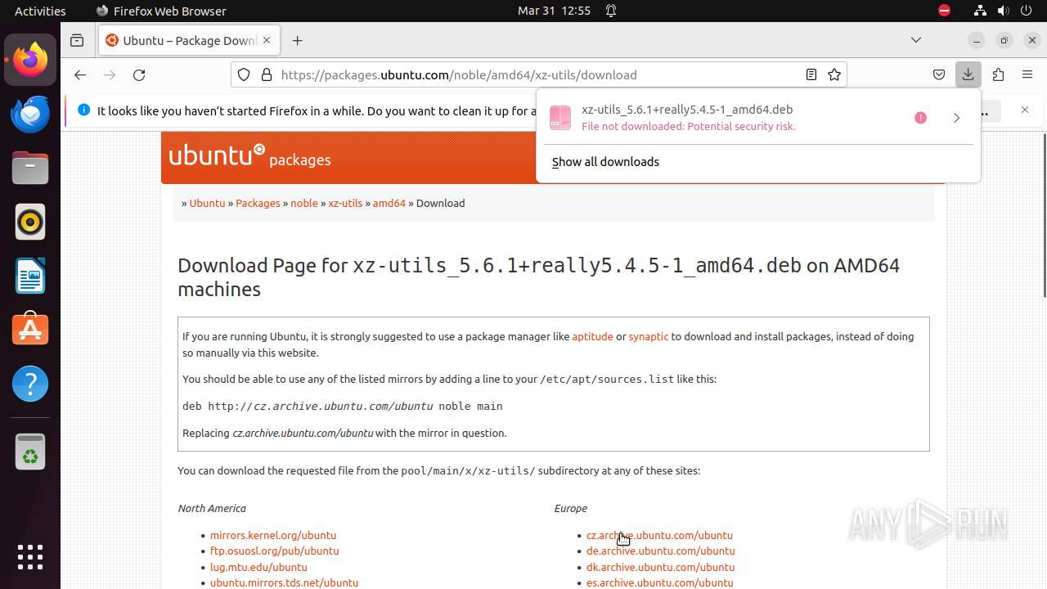Open Firefox View recent browsing button
1047x589 pixels.
point(77,40)
